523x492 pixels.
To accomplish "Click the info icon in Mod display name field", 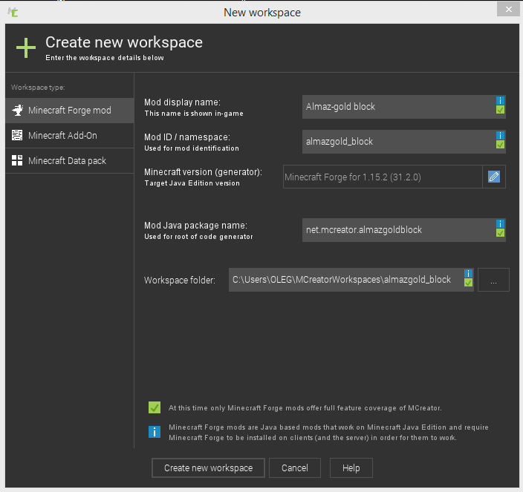I will [500, 101].
